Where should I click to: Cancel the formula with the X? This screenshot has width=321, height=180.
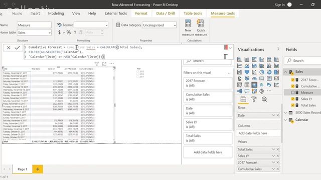(x=9, y=48)
